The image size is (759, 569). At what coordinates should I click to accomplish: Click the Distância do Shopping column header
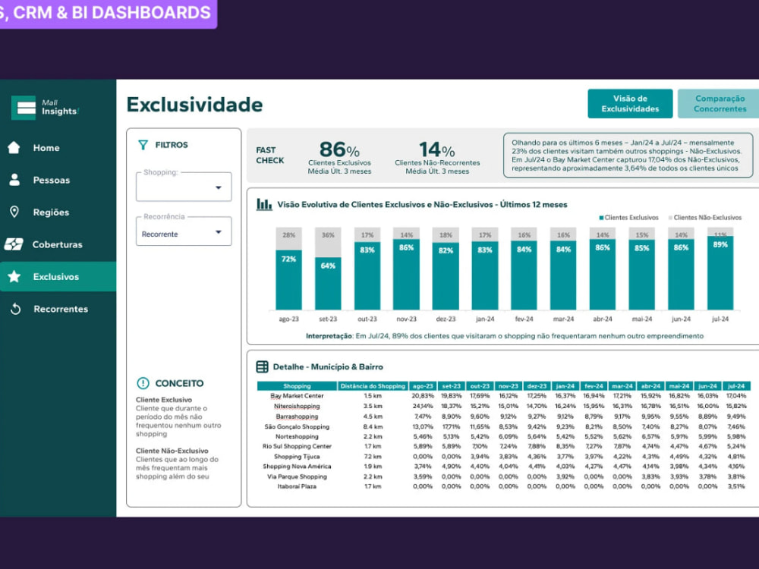point(373,386)
